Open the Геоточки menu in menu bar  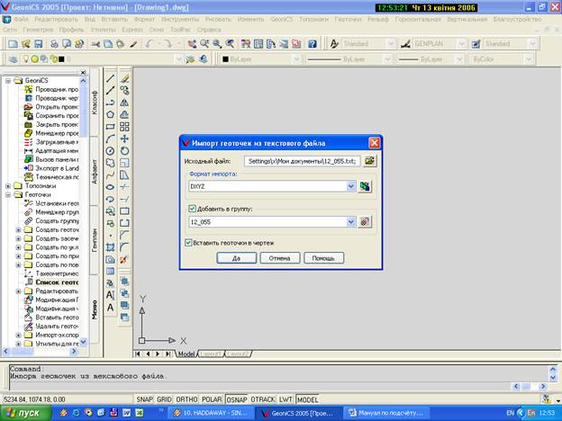click(348, 19)
